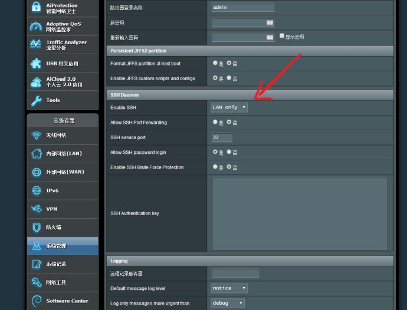
Task: Open the VPN arrows icon
Action: click(37, 209)
